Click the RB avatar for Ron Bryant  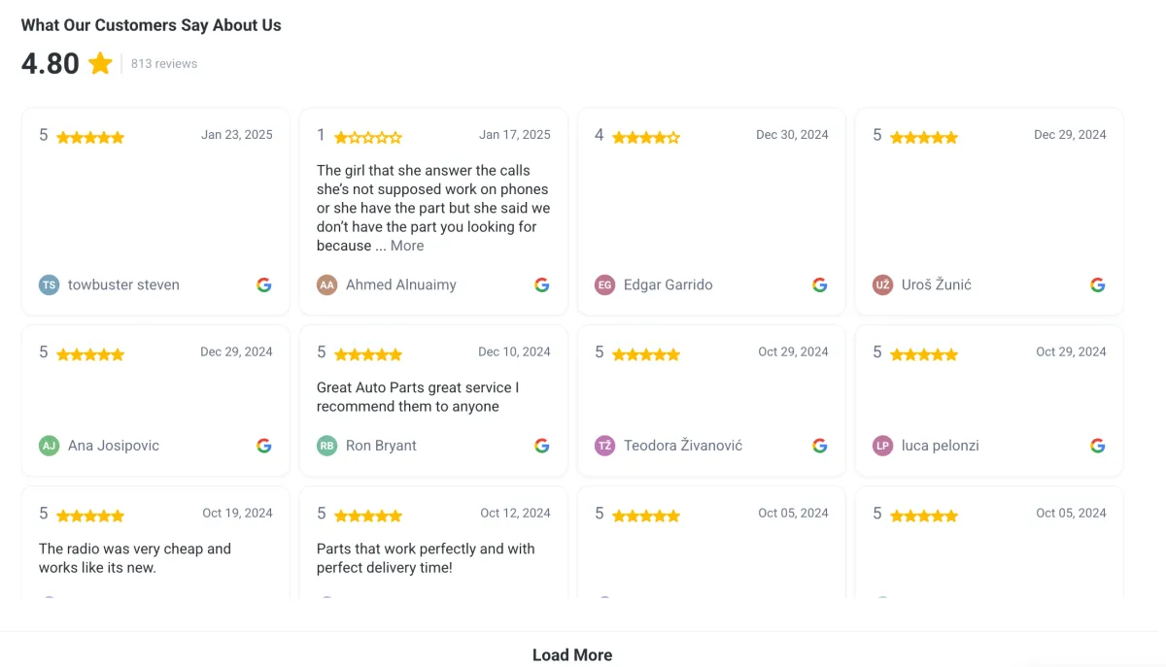pos(327,446)
